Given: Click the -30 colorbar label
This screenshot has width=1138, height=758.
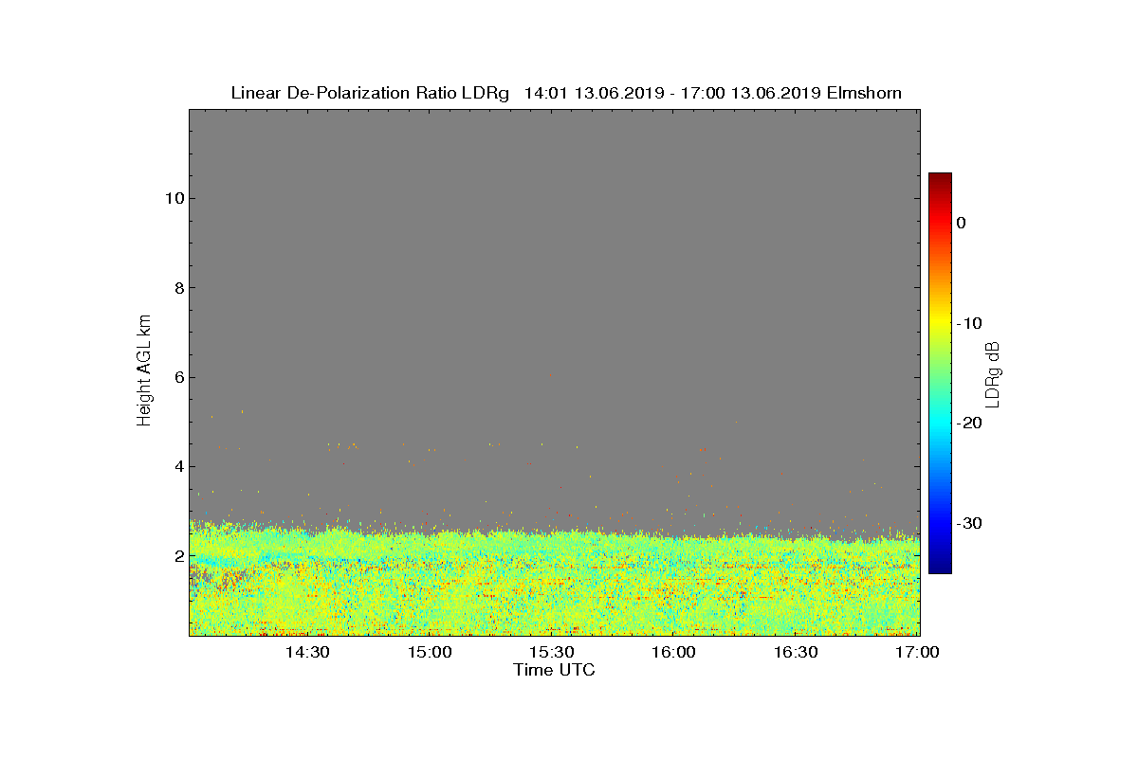Looking at the screenshot, I should pyautogui.click(x=968, y=524).
